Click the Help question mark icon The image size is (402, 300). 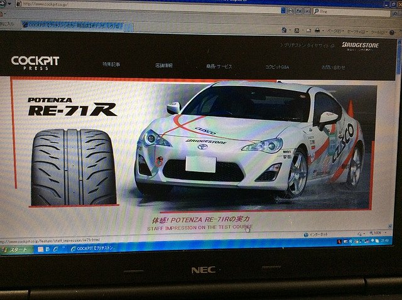click(392, 33)
